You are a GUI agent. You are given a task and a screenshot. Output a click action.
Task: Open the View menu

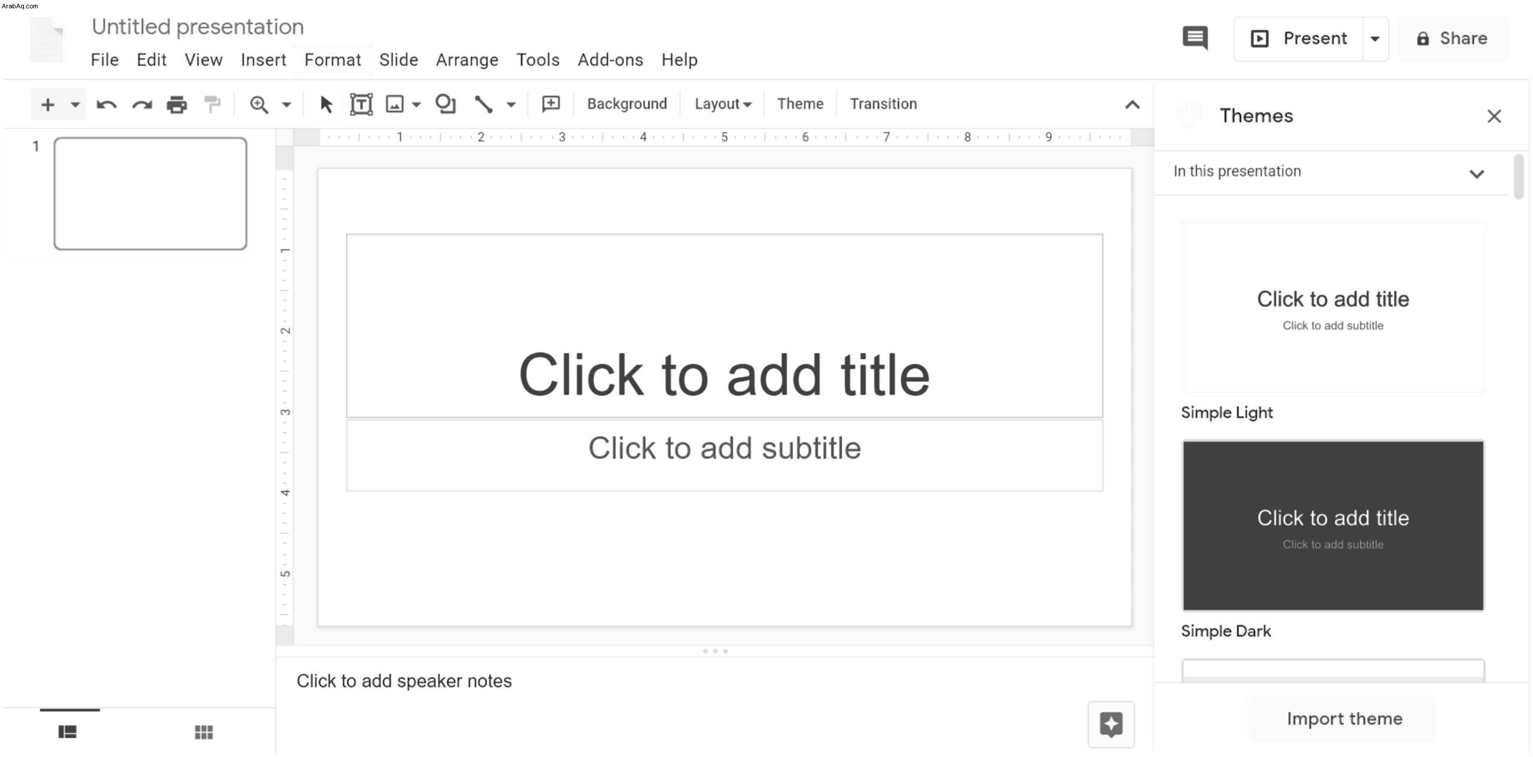[204, 60]
